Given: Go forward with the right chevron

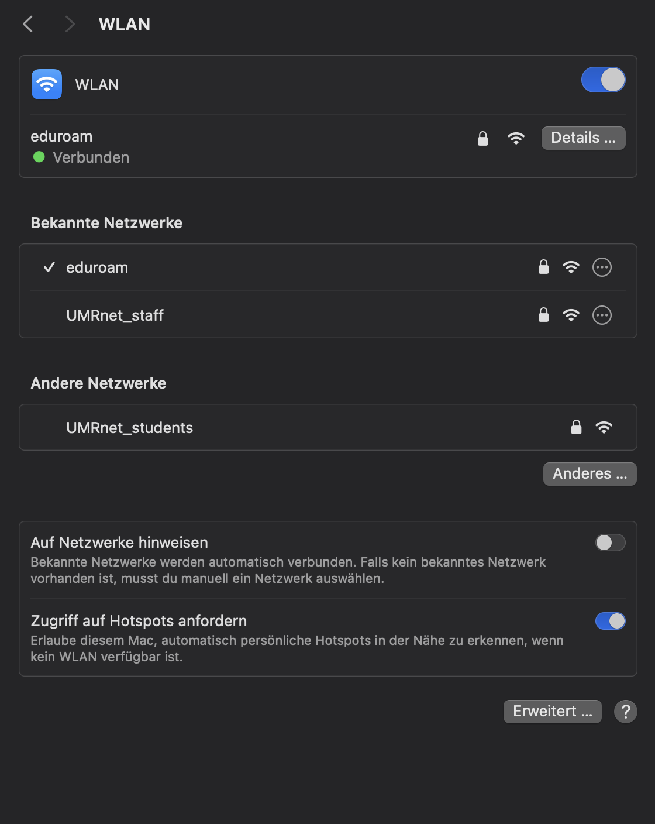Looking at the screenshot, I should tap(70, 24).
